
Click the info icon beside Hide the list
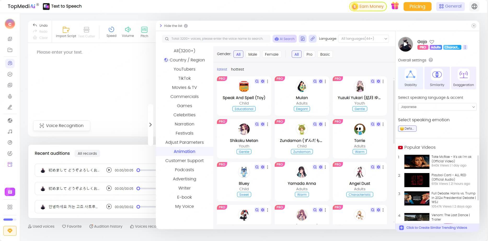point(186,26)
